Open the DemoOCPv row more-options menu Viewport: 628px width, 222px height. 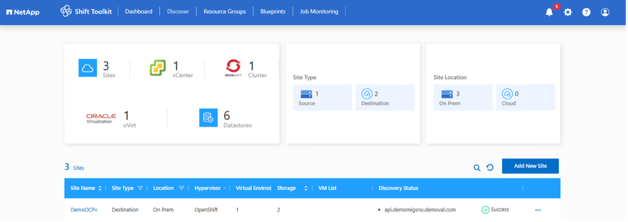[538, 210]
